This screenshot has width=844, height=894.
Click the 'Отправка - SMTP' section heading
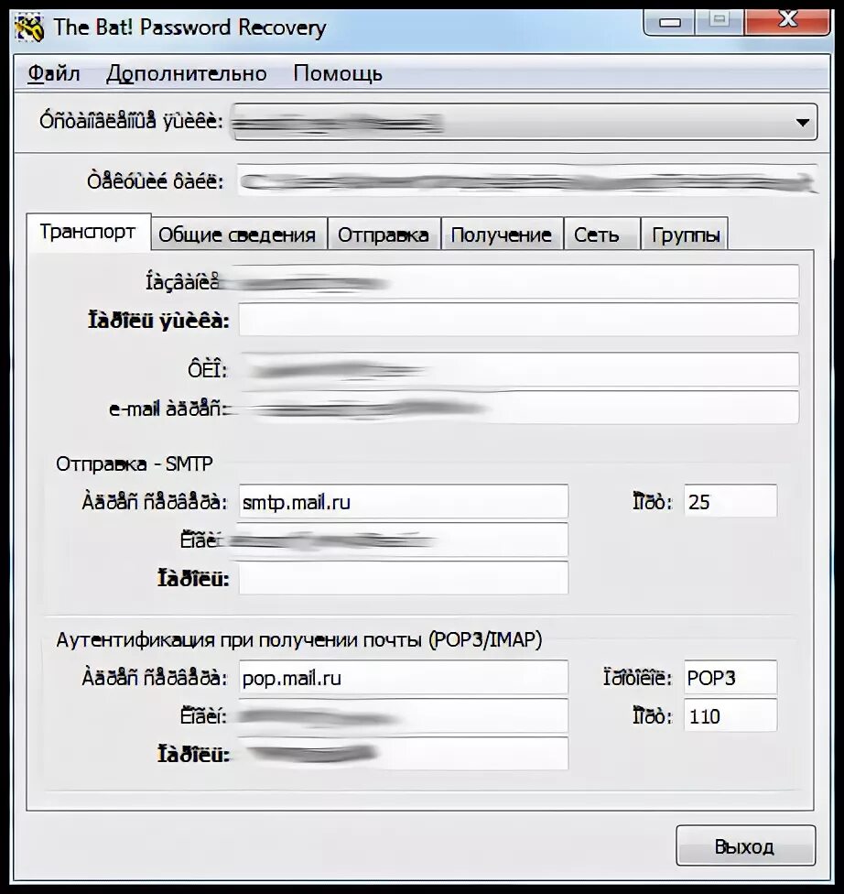tap(134, 464)
